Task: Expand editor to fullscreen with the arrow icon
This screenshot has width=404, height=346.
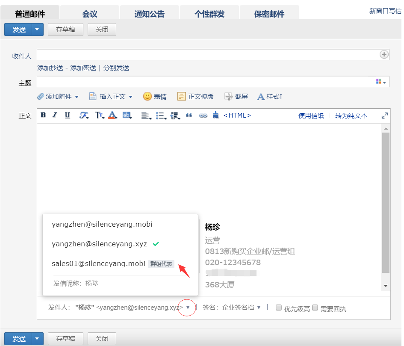Action: click(385, 115)
